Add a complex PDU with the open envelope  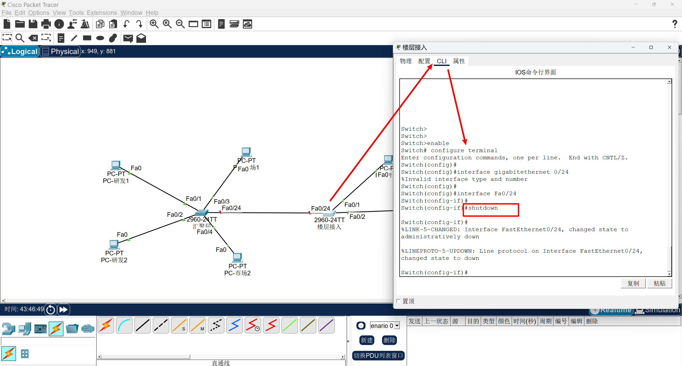coord(141,38)
